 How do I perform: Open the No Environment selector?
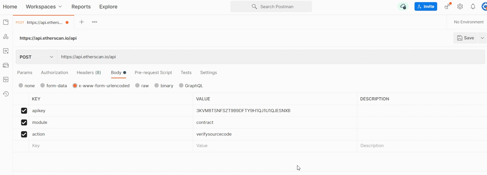pos(469,22)
